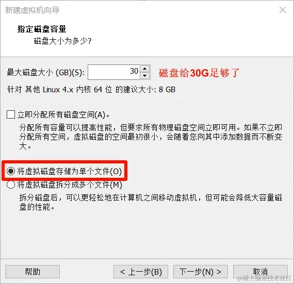Click the 磁盘大小为多少? subtitle
The width and height of the screenshot is (294, 284).
(x=62, y=41)
